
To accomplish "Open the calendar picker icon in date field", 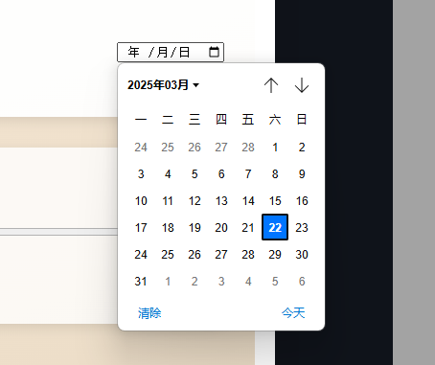I will coord(214,52).
